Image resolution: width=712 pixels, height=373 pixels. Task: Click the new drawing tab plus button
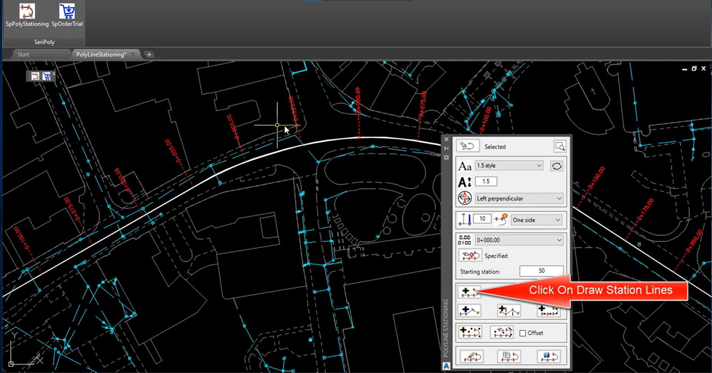[x=149, y=54]
